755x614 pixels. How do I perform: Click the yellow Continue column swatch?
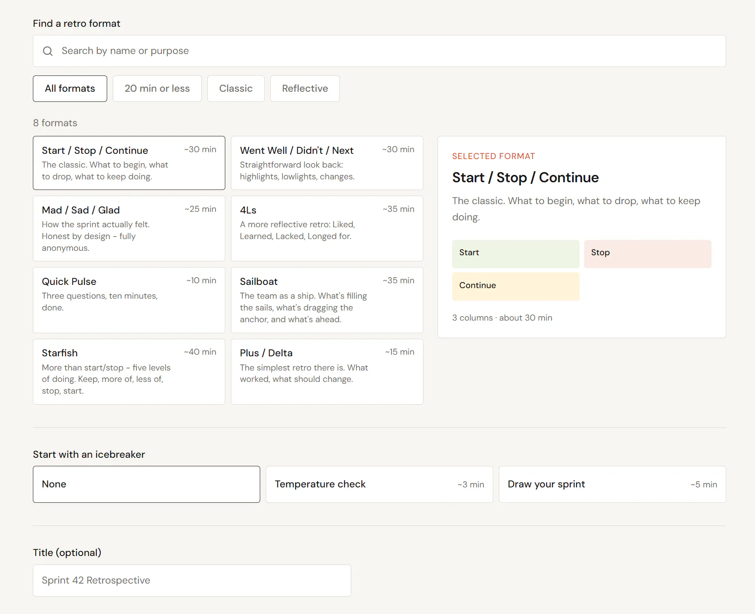[516, 287]
